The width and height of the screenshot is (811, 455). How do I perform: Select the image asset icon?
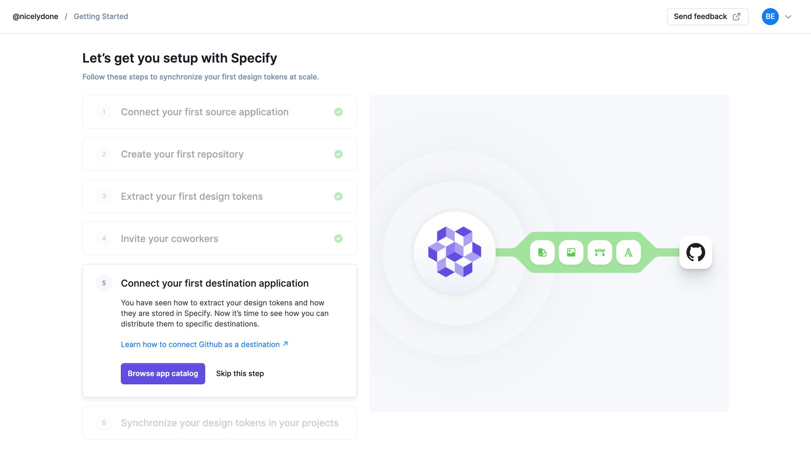click(x=571, y=252)
